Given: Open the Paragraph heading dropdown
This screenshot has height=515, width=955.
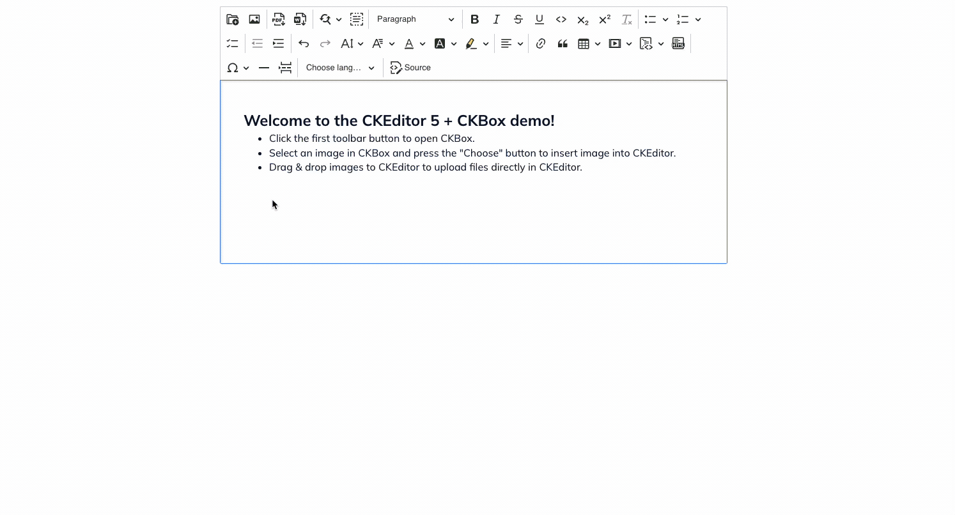Looking at the screenshot, I should pos(415,20).
